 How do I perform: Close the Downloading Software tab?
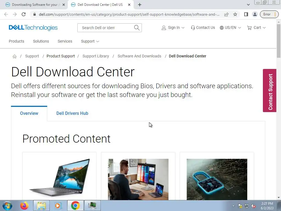(64, 5)
